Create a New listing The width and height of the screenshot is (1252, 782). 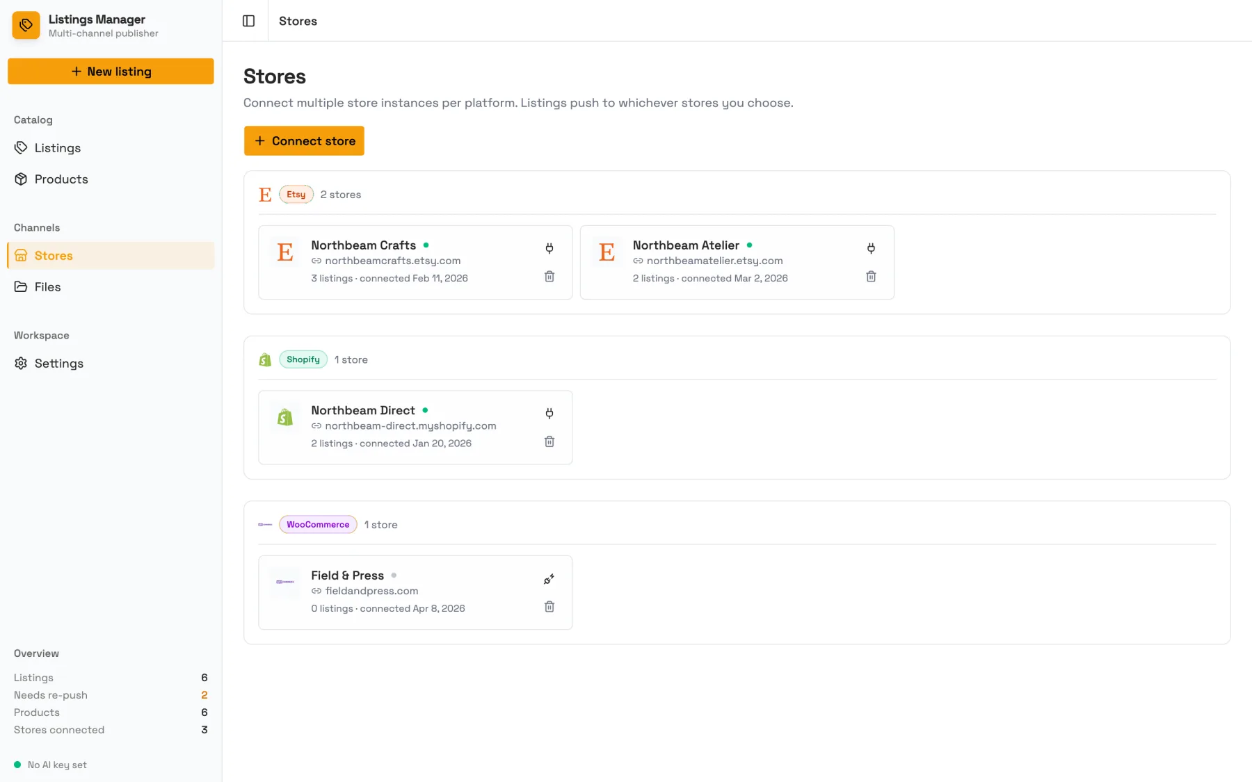click(x=111, y=72)
